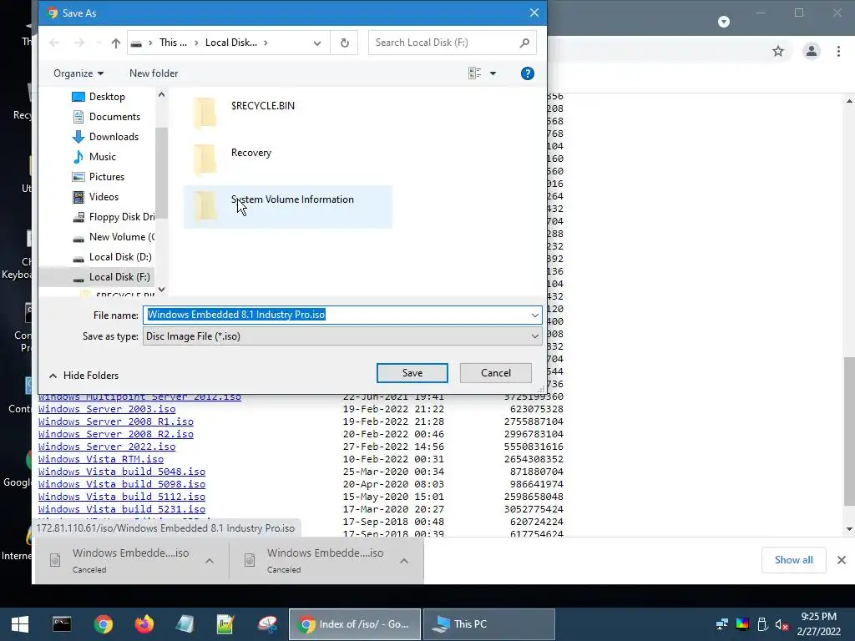Screen dimensions: 855x641
Task: Launch Chrome from pinned taskbar icon
Action: pyautogui.click(x=103, y=624)
